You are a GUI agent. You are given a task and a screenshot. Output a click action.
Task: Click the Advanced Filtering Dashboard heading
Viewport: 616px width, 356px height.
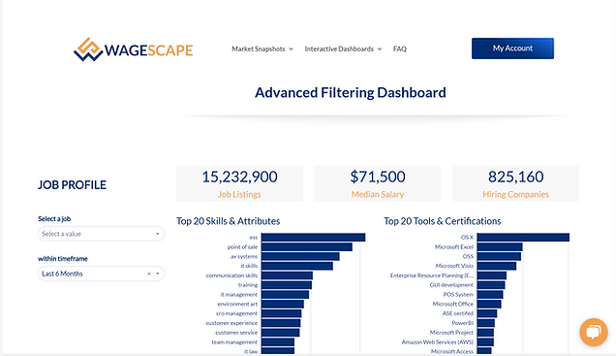351,93
